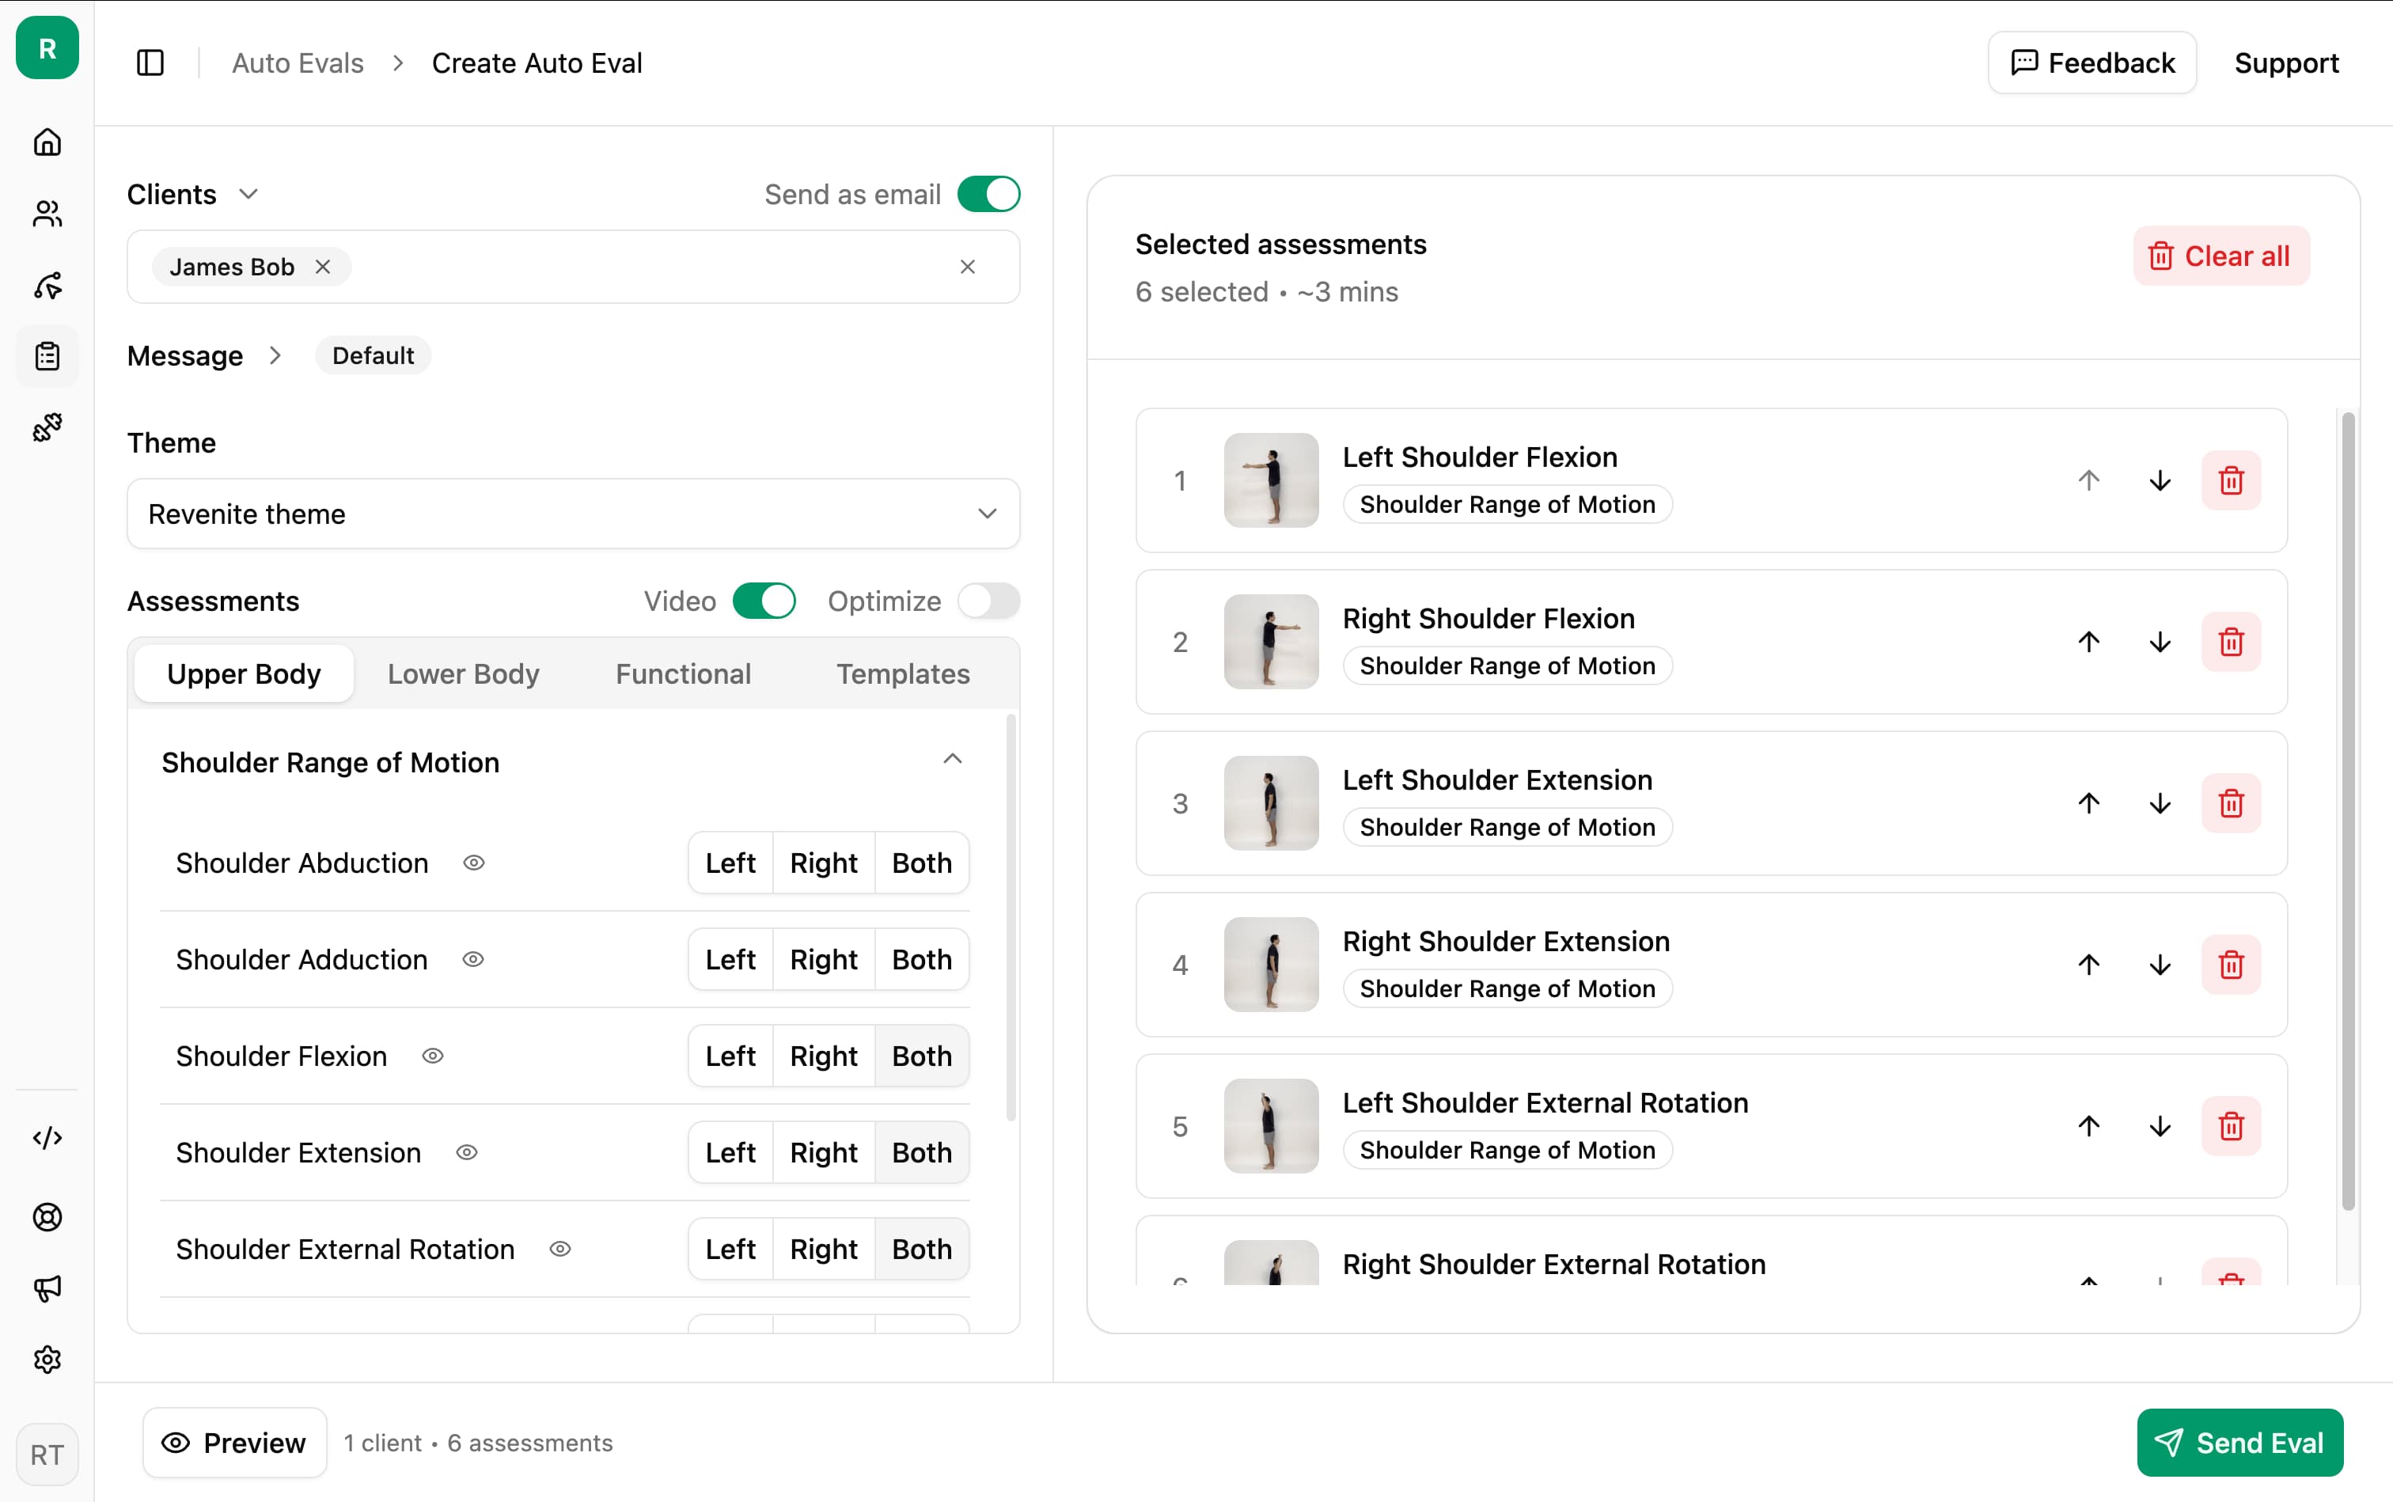Delete Right Shoulder Extension assessment
Screen dimensions: 2393x1502
tap(2231, 965)
